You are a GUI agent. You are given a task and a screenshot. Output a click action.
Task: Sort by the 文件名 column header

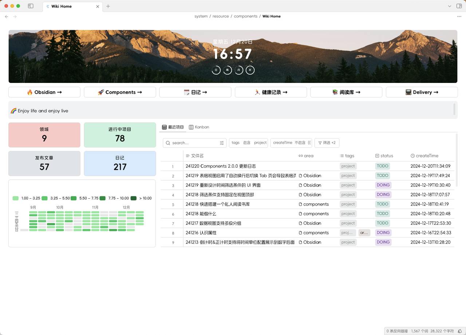[194, 156]
